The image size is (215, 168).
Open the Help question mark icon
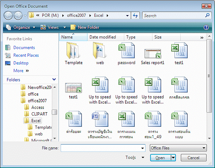[x=206, y=27]
